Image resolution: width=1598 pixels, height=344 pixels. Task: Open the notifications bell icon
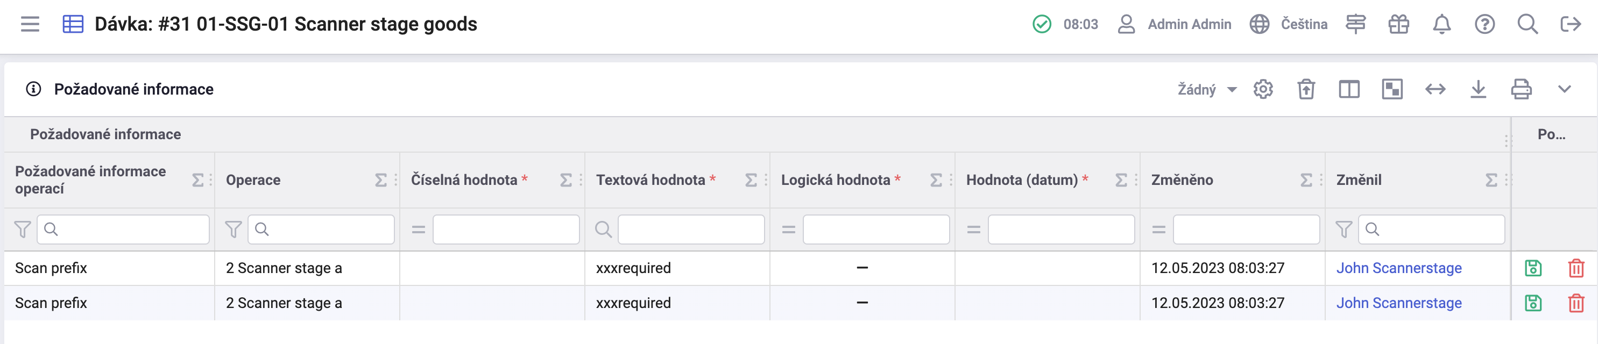[1441, 25]
